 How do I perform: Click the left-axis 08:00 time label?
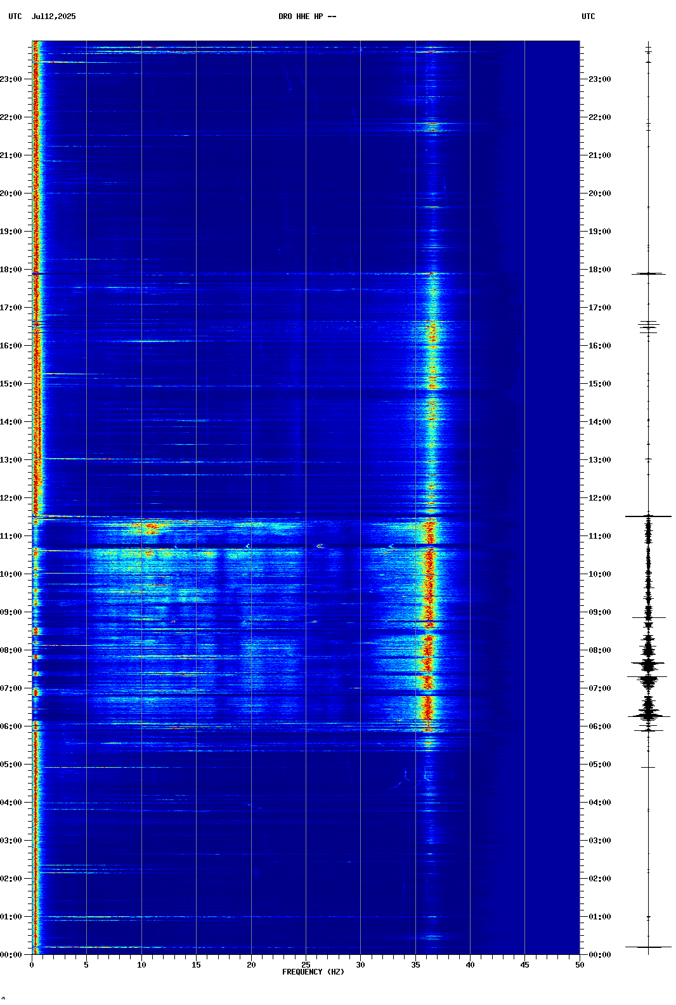pyautogui.click(x=11, y=650)
